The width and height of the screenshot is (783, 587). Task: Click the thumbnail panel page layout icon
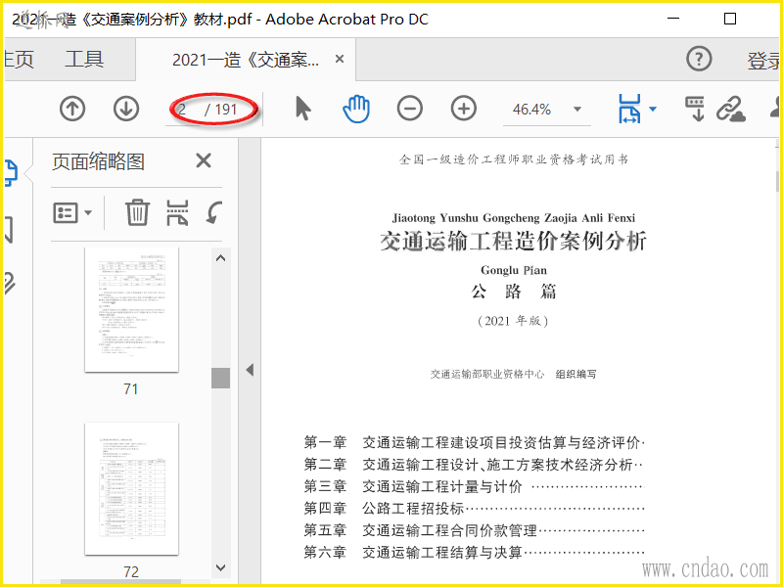coord(177,212)
